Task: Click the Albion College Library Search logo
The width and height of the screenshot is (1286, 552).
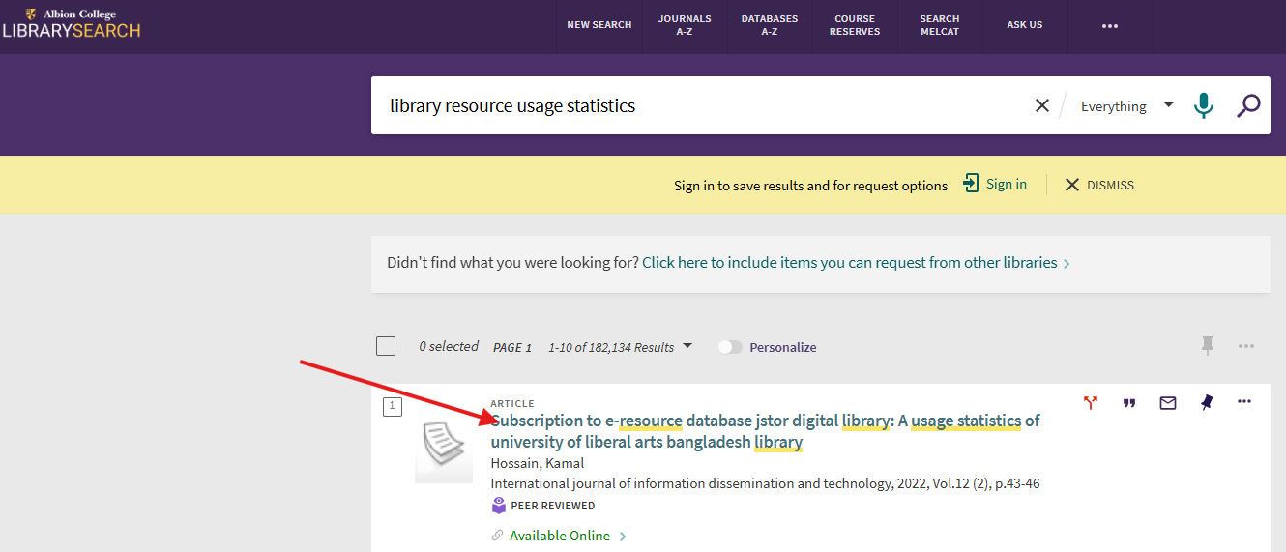Action: coord(72,23)
